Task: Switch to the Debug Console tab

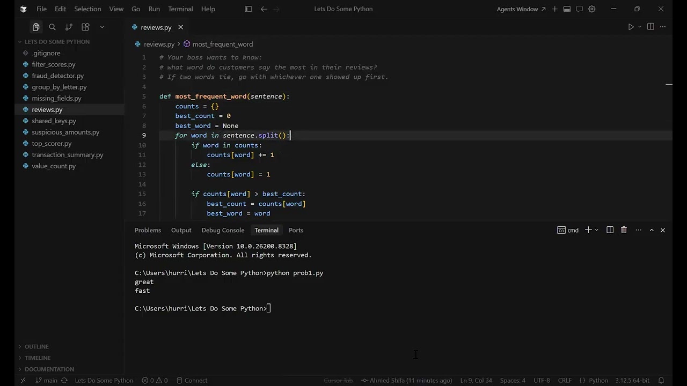Action: click(x=223, y=230)
